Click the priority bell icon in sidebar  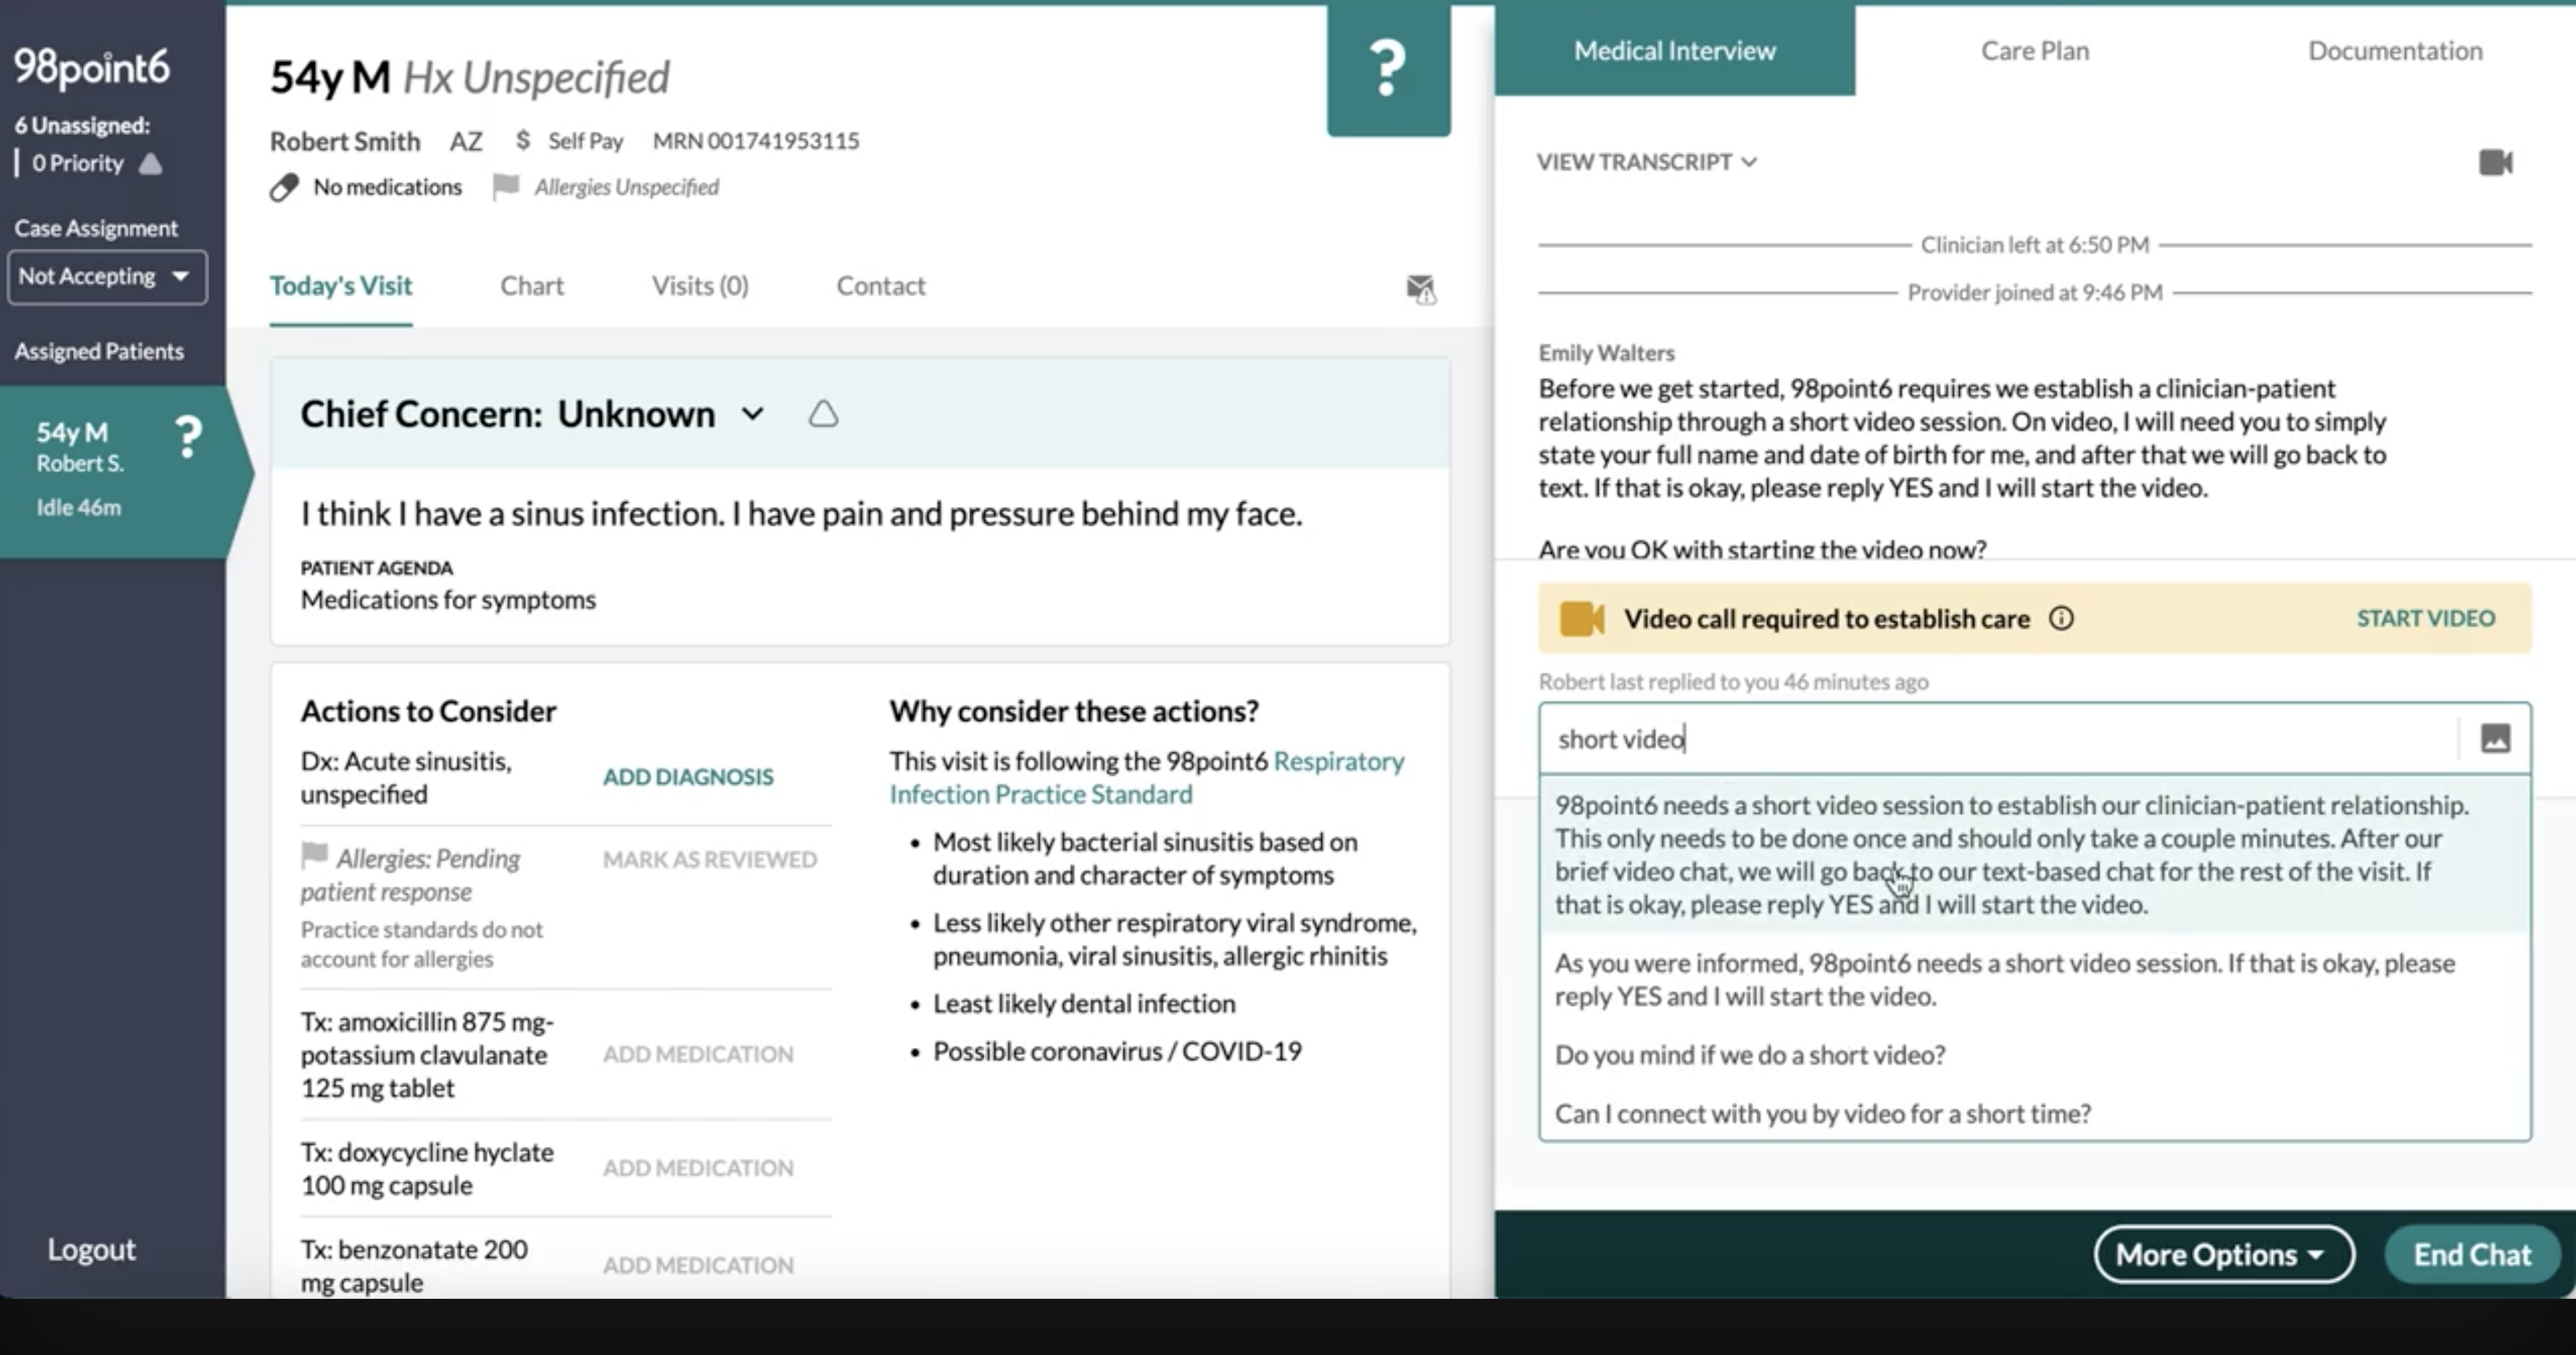coord(150,163)
